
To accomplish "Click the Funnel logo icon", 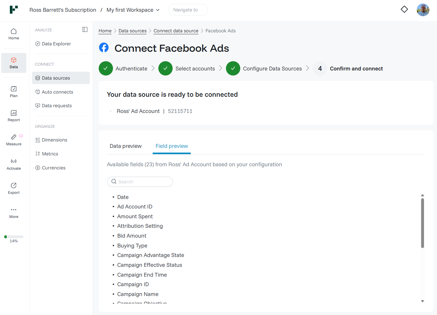I will pos(14,10).
